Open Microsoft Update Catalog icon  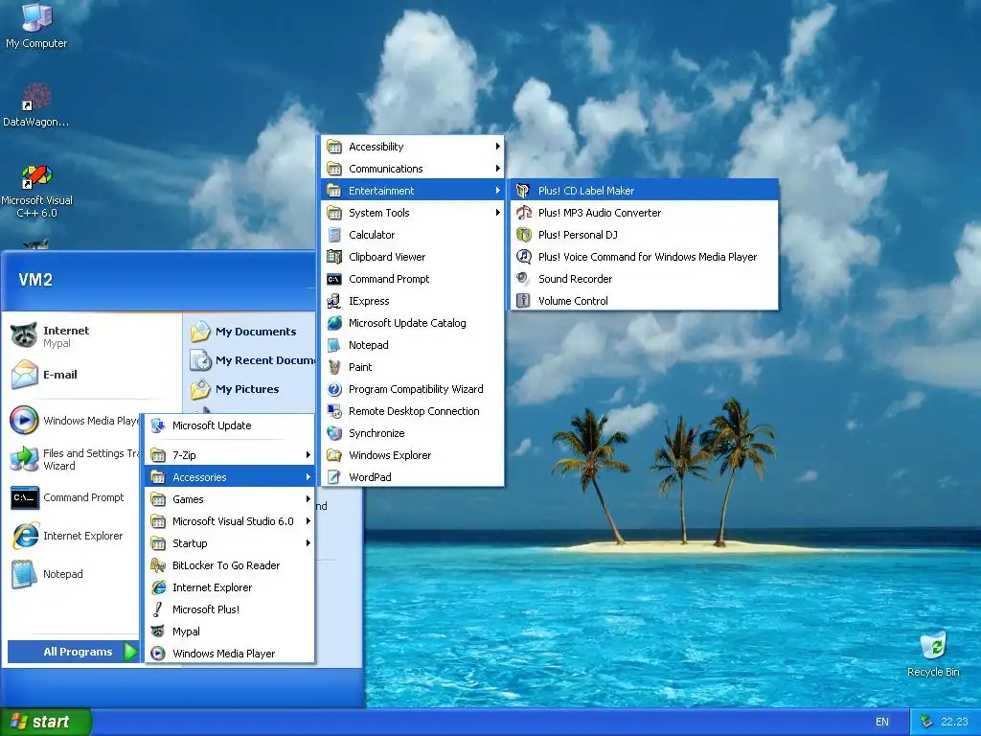(x=334, y=323)
